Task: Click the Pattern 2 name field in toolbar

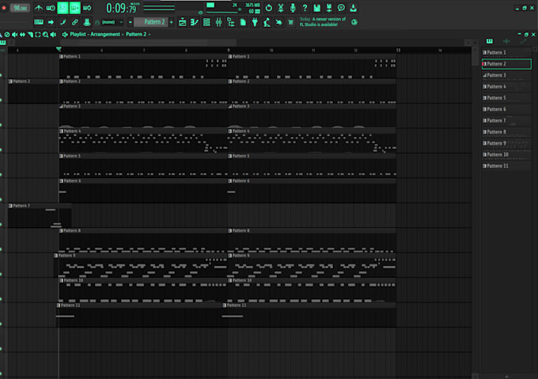Action: 151,22
